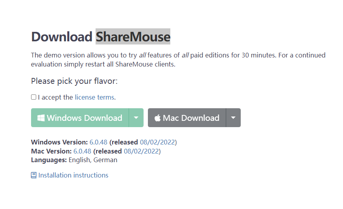This screenshot has height=209, width=343.
Task: Click the word Download in the heading
Action: 62,37
